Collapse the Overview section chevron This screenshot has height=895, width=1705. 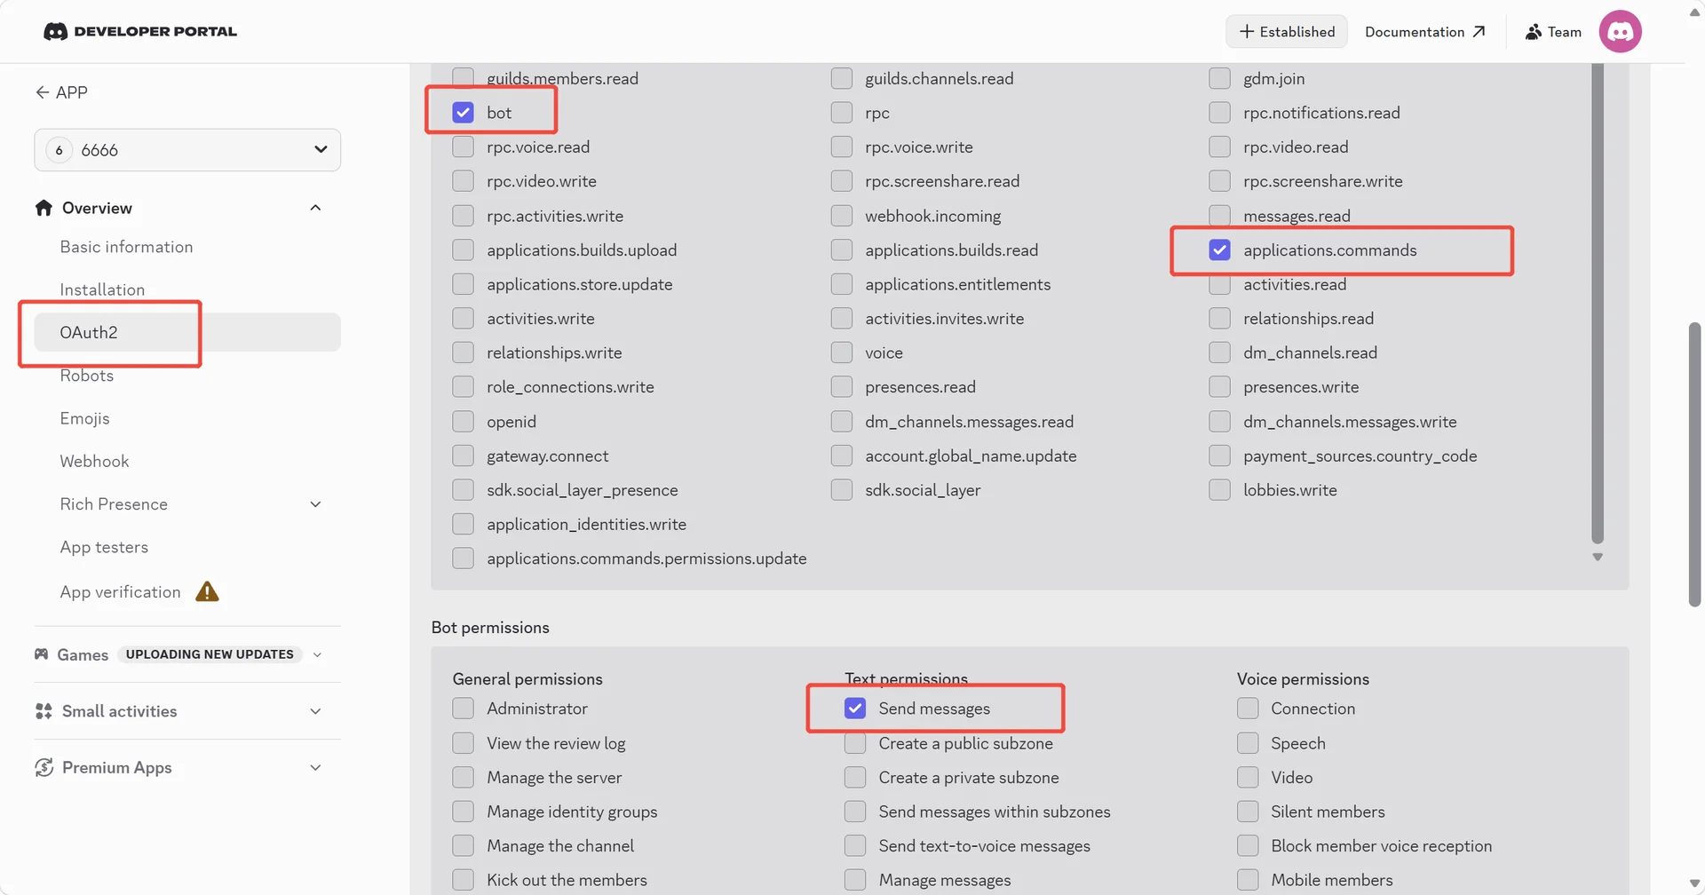tap(315, 208)
